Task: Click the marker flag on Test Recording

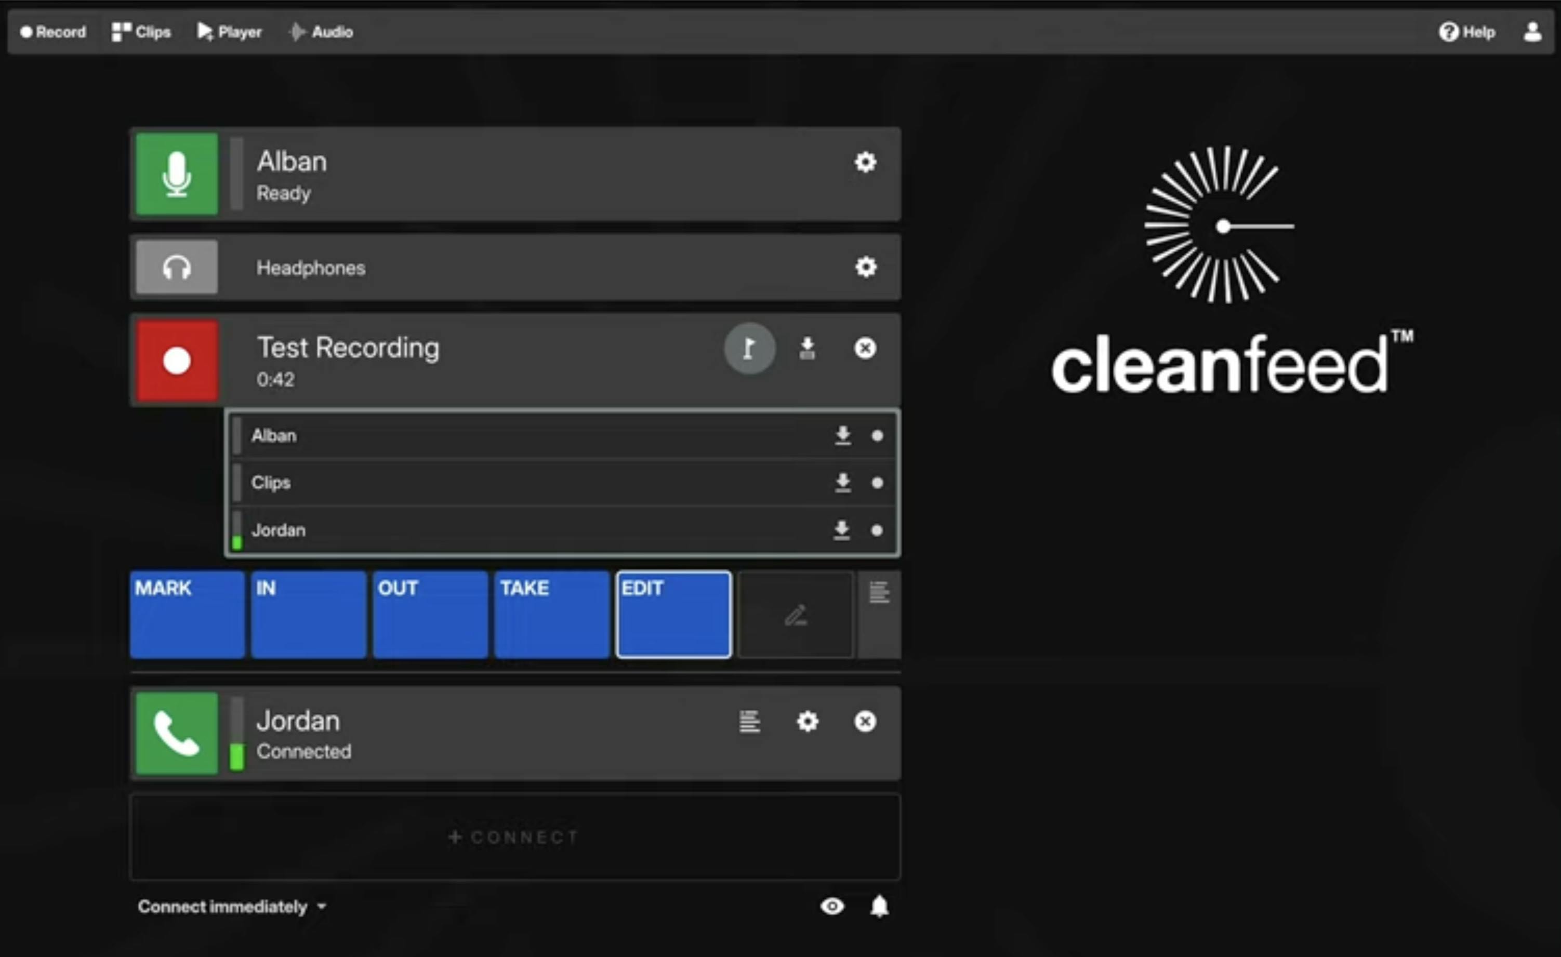Action: (749, 348)
